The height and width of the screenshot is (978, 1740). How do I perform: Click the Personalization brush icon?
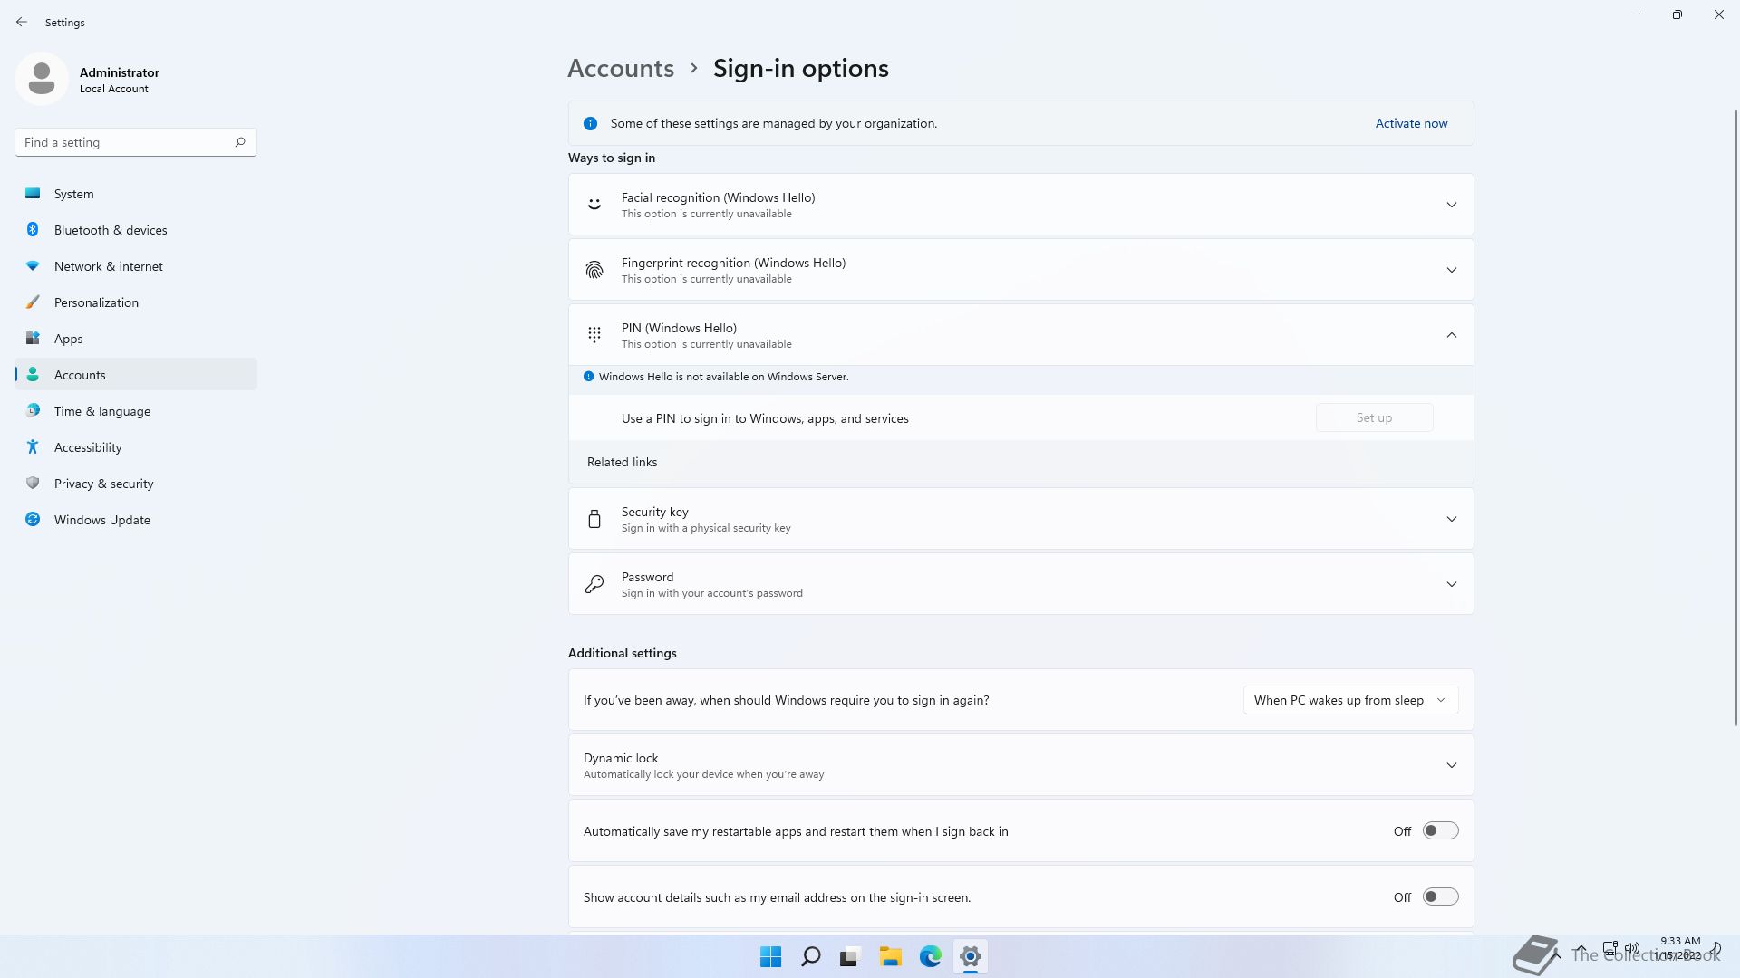[x=33, y=302]
